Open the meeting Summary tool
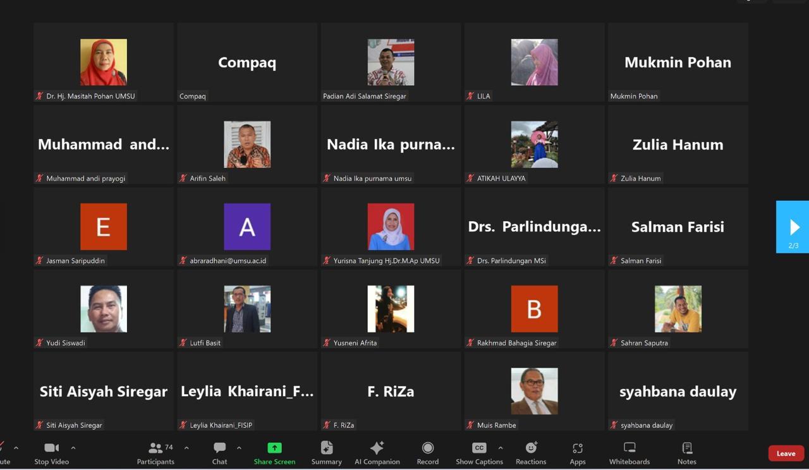This screenshot has width=809, height=470. point(326,452)
